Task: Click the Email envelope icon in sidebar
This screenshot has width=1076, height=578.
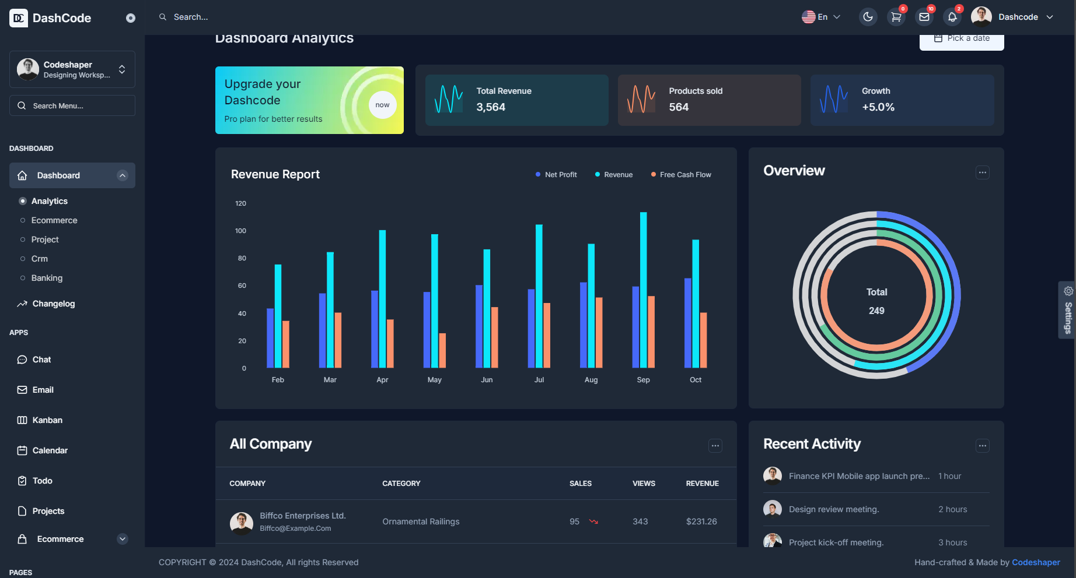Action: pyautogui.click(x=22, y=390)
